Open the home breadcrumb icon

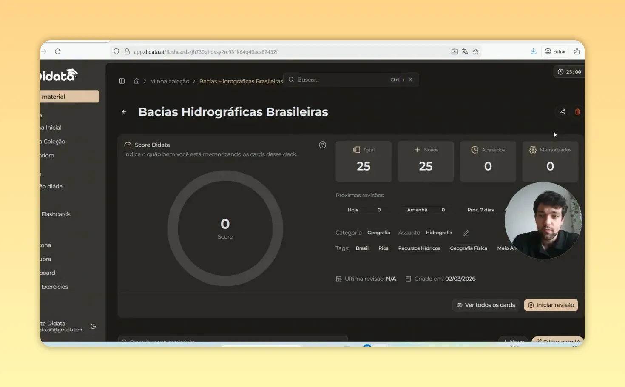(x=136, y=81)
